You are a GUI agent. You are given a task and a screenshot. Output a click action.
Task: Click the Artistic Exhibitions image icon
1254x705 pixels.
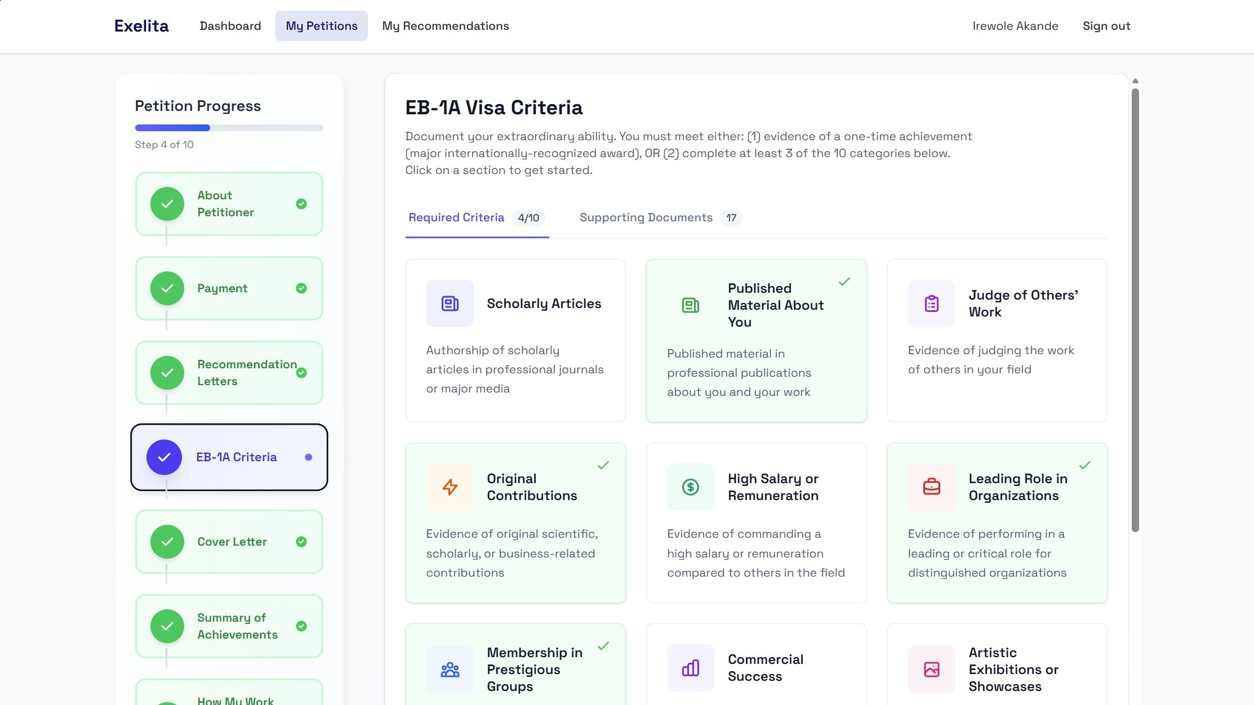click(x=931, y=670)
